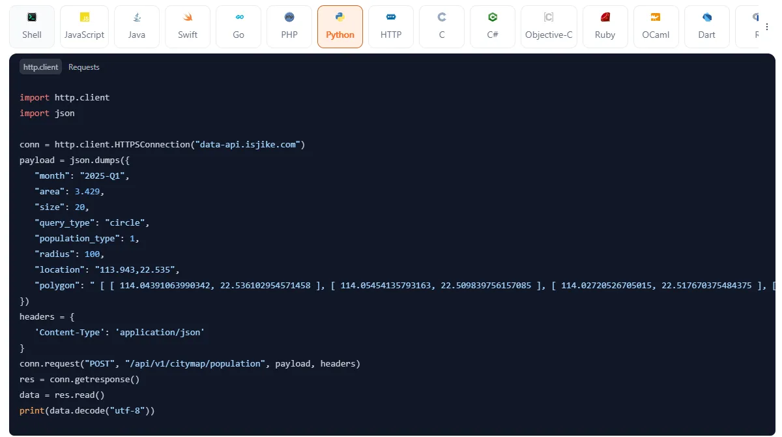This screenshot has height=437, width=782.
Task: Click the "import http.client" line
Action: click(x=65, y=97)
